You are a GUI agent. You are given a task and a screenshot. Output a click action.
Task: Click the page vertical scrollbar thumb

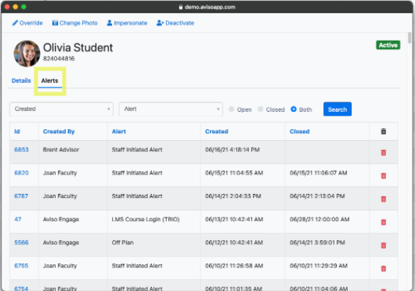[x=410, y=38]
